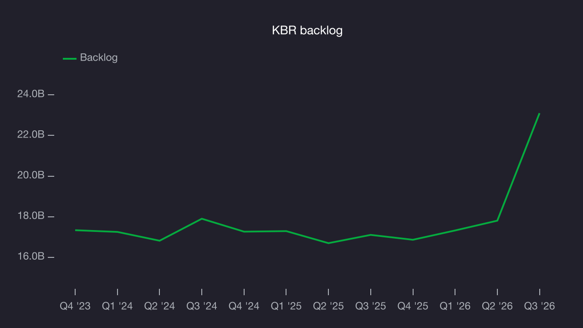The image size is (583, 328).
Task: Click the Q3 '24 x-axis label
Action: 202,306
